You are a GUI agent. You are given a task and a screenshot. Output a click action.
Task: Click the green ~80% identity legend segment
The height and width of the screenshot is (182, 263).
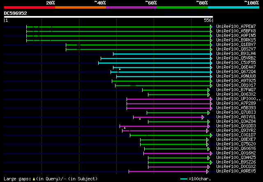[x=182, y=7]
